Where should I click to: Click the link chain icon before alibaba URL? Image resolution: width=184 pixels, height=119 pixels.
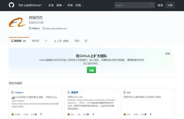point(44,28)
